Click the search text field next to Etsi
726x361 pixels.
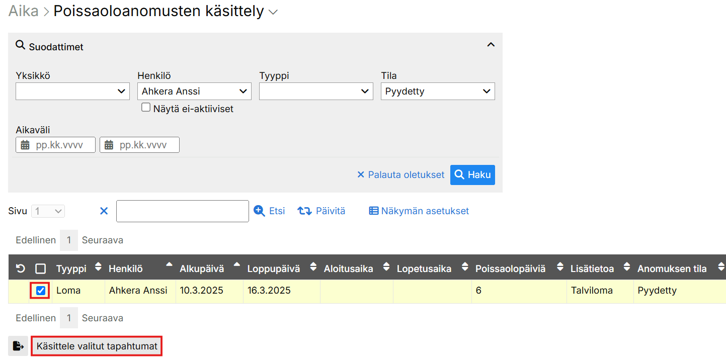(x=182, y=211)
